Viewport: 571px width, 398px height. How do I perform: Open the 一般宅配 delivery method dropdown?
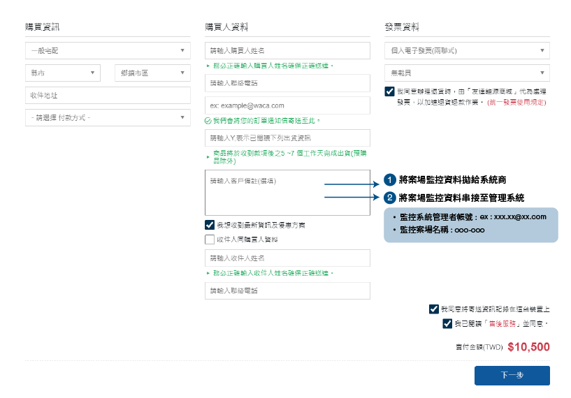[x=108, y=51]
